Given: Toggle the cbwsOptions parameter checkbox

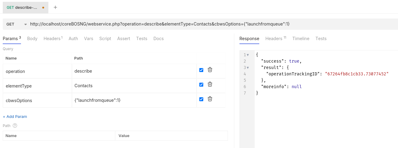Looking at the screenshot, I should pos(201,99).
